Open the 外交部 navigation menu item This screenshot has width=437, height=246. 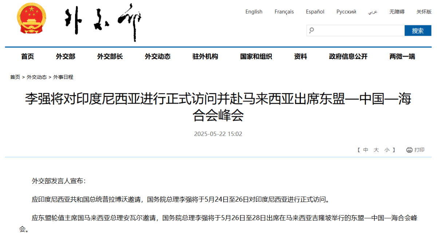66,56
